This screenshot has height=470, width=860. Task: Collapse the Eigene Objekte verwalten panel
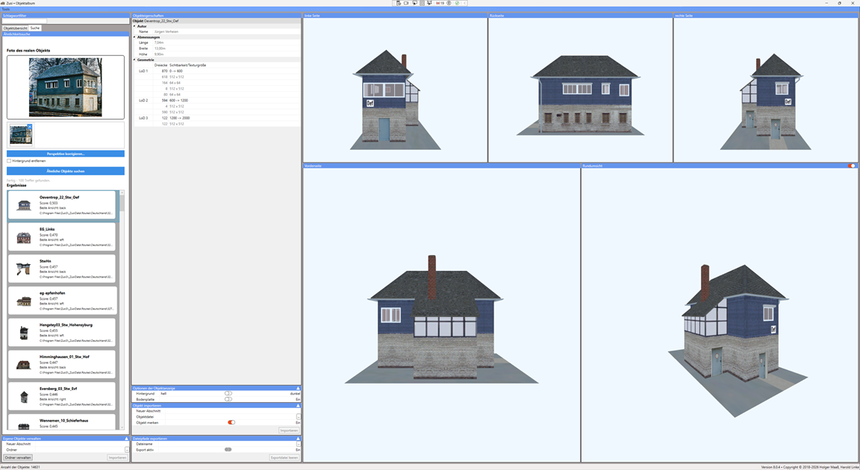[x=126, y=438]
